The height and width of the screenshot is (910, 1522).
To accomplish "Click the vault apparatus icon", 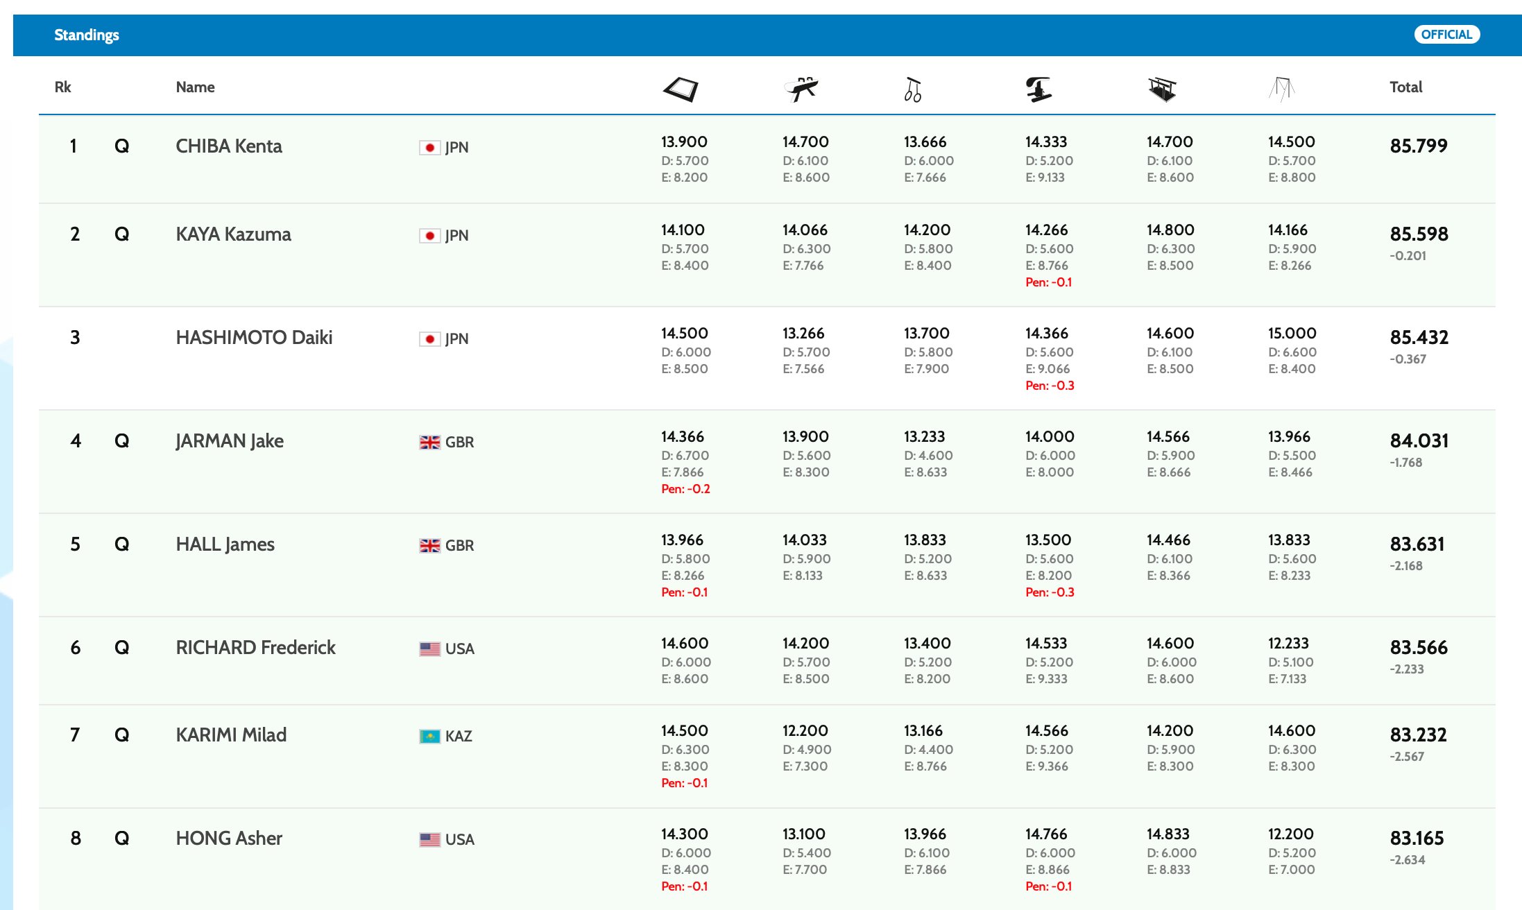I will pyautogui.click(x=1038, y=89).
